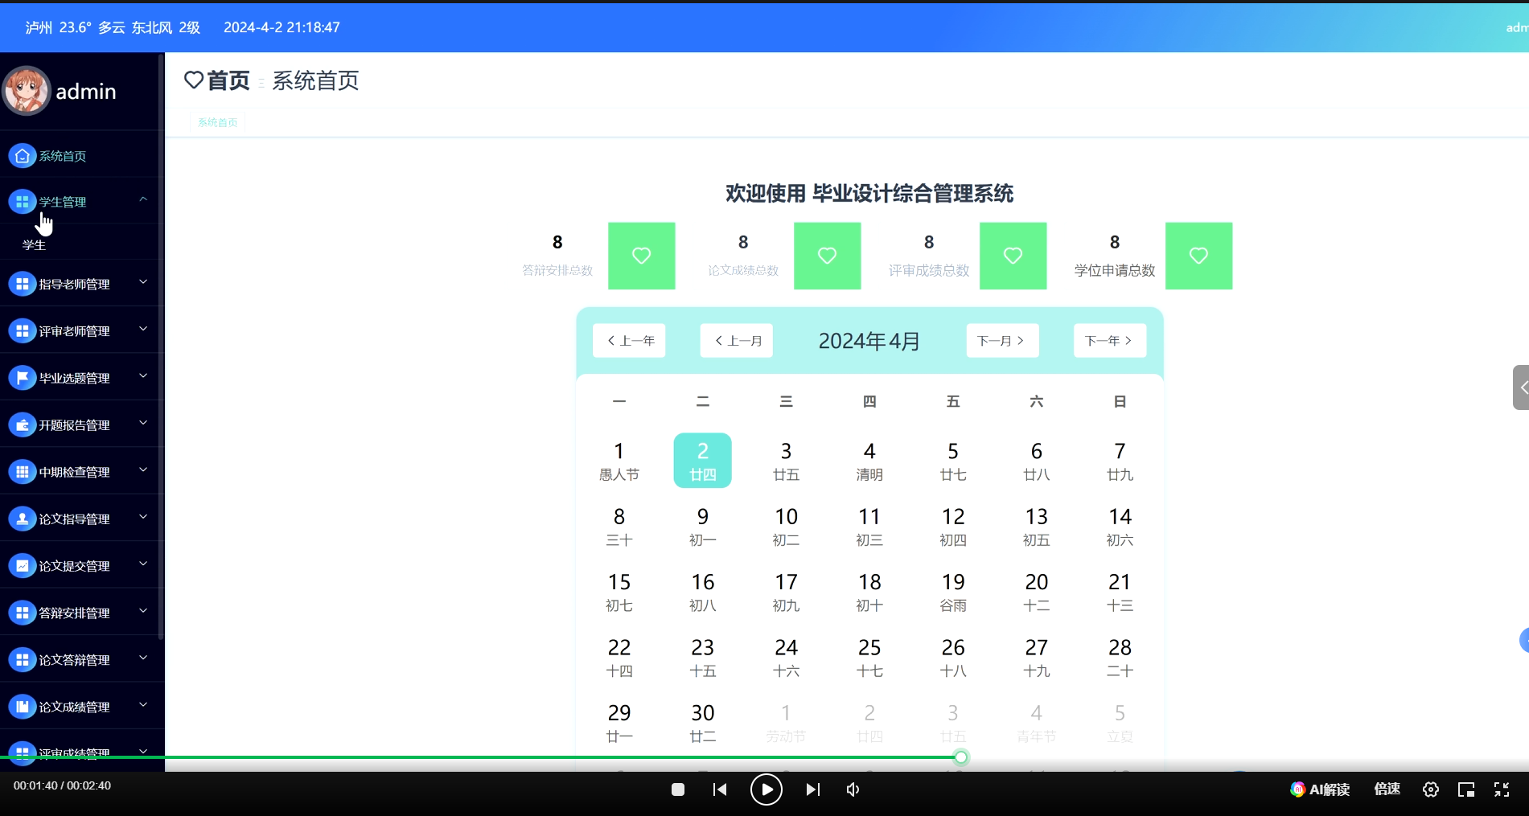Open the 倍速 playback speed option
Viewport: 1529px width, 816px height.
(1387, 789)
